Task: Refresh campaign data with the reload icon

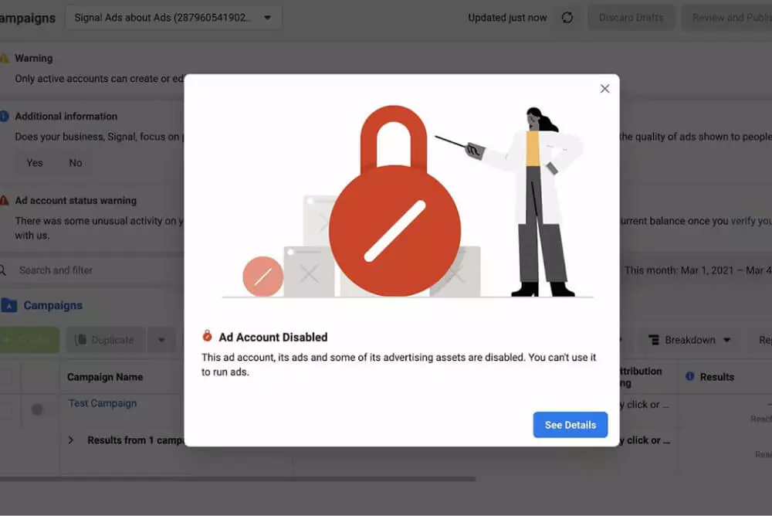Action: 567,17
